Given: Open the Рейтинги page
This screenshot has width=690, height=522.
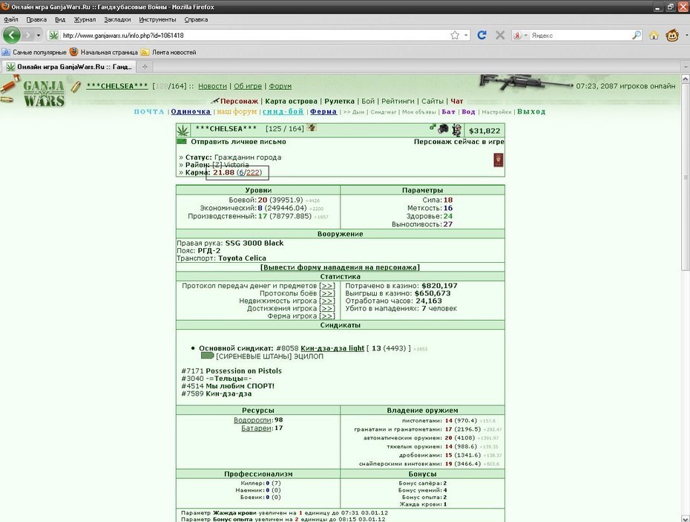Looking at the screenshot, I should pos(398,101).
